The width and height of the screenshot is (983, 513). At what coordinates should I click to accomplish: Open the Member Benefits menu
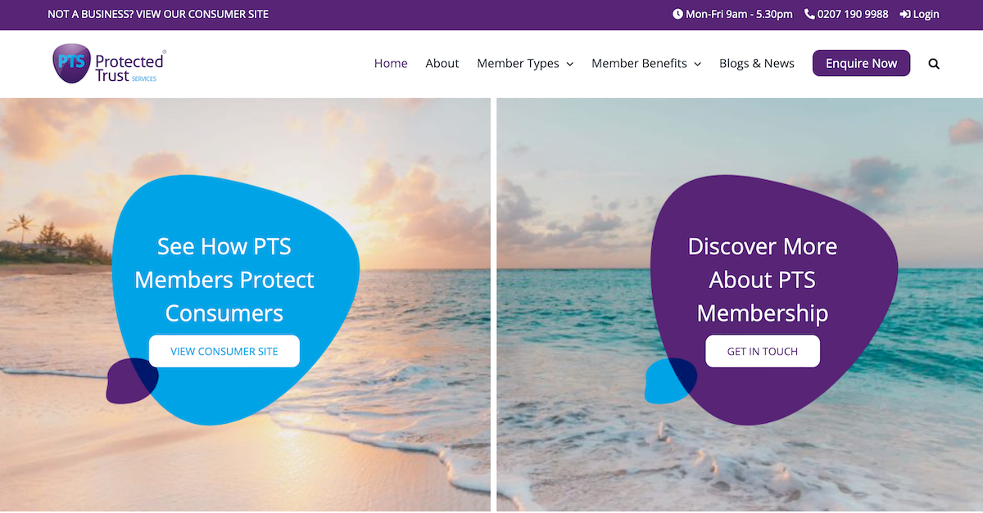pos(639,64)
